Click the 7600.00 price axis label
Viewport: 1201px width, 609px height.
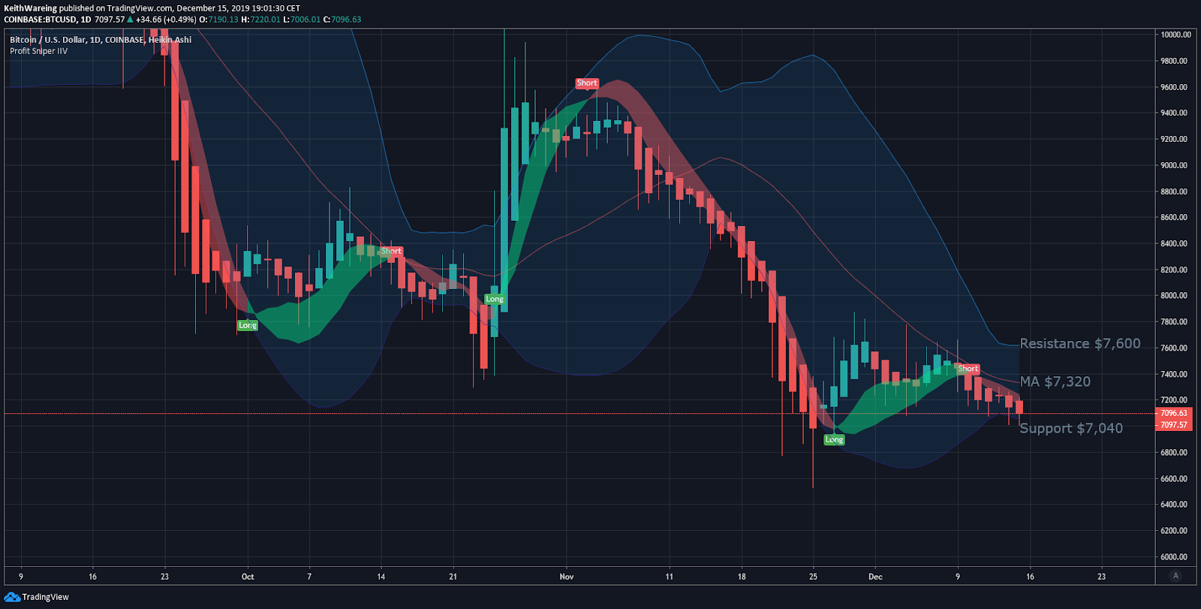[1174, 348]
